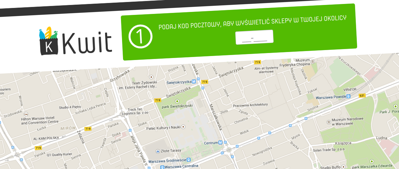Select the Świętokrzyska metro station icon
Viewport: 399px width, 169px height.
(194, 82)
